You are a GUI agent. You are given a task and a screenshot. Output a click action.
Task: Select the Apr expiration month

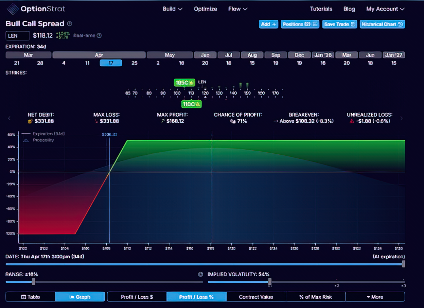(x=99, y=55)
